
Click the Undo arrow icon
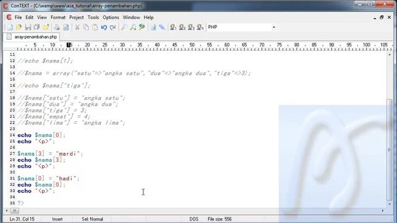point(104,27)
